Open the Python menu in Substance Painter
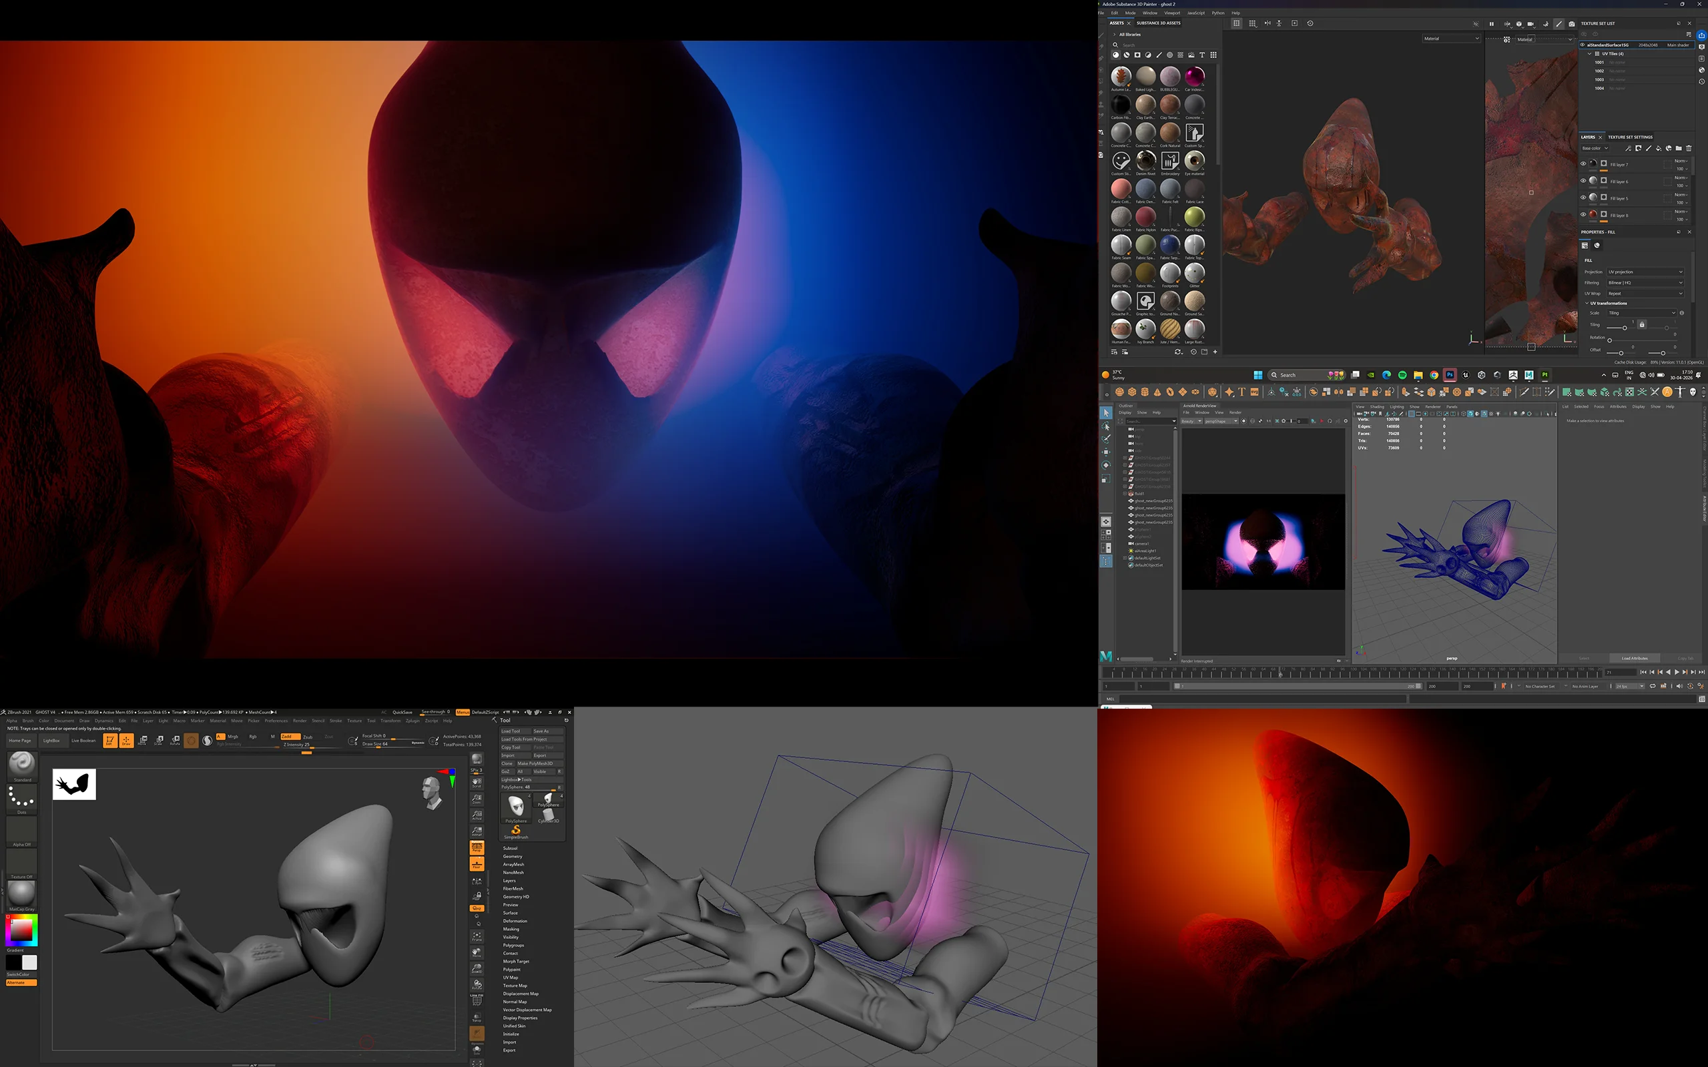The image size is (1708, 1067). tap(1218, 13)
